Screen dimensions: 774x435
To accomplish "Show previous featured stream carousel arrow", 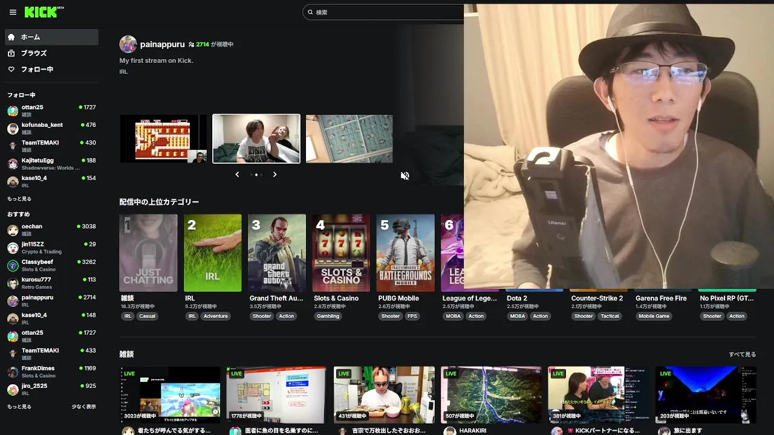I will point(237,175).
